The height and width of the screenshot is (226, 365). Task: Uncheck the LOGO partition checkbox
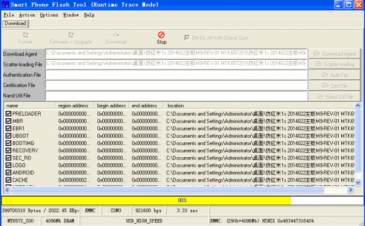[9, 165]
